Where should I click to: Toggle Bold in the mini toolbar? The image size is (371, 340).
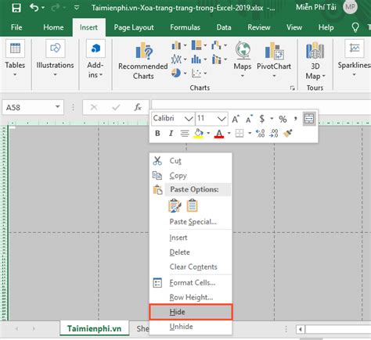(x=157, y=133)
